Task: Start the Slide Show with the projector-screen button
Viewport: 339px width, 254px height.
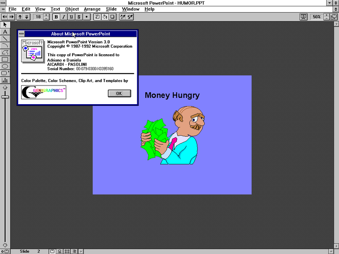Action: click(x=303, y=17)
